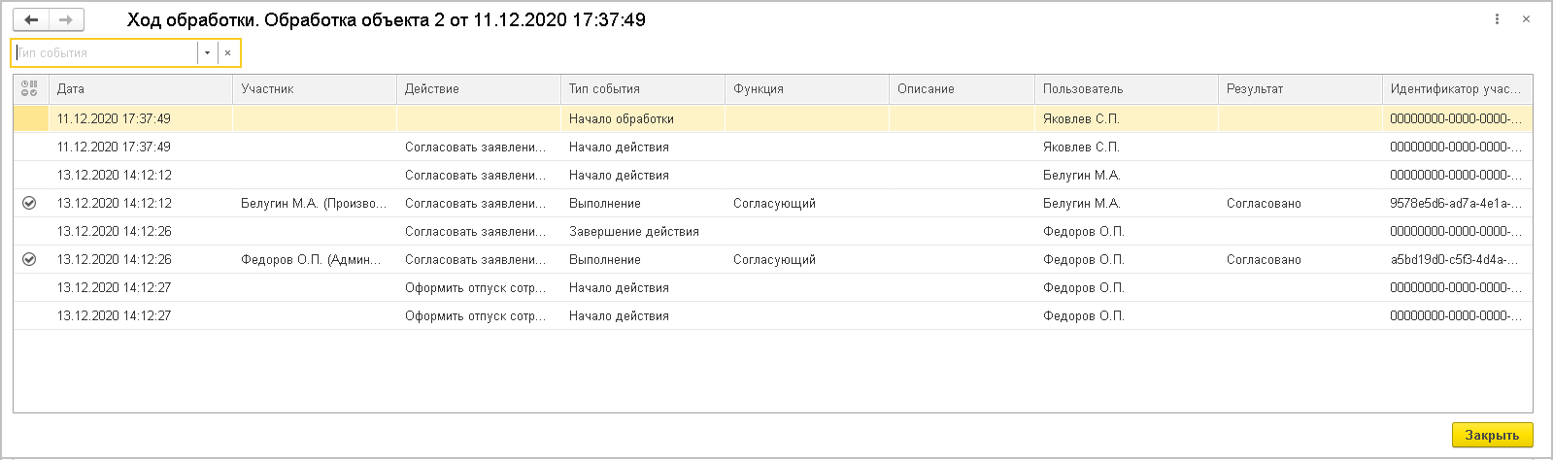Clear the event type filter field
This screenshot has height=460, width=1553.
point(228,53)
